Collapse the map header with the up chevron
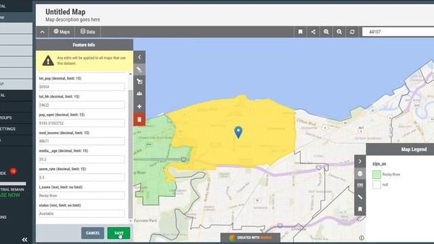434x244 pixels. point(42,32)
